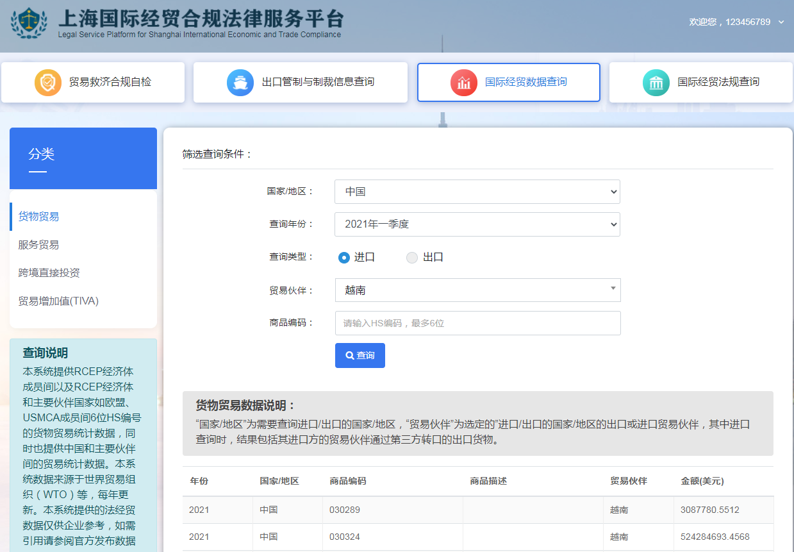The width and height of the screenshot is (794, 552).
Task: Click the 中国 cell in the 030324 row
Action: tap(269, 537)
